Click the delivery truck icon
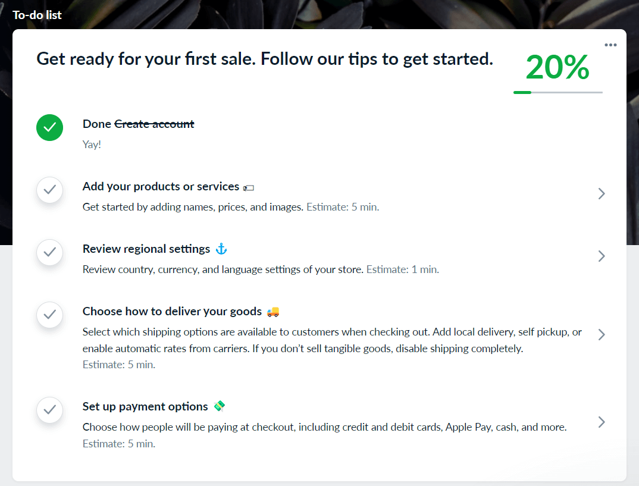This screenshot has height=486, width=639. point(273,312)
